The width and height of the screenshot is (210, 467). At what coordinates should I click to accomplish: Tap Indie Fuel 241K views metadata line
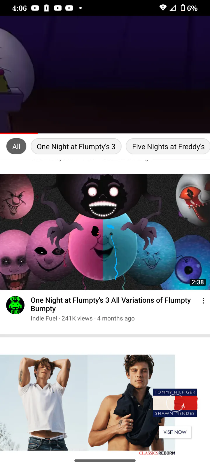click(83, 318)
